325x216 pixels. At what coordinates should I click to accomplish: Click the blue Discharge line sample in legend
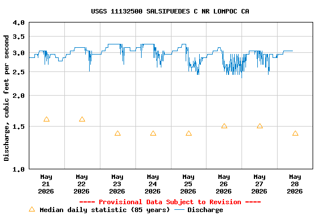point(179,210)
